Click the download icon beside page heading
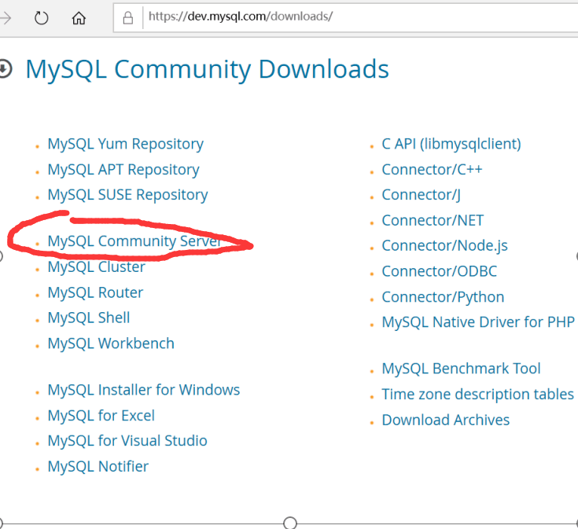The height and width of the screenshot is (529, 578). pyautogui.click(x=6, y=69)
